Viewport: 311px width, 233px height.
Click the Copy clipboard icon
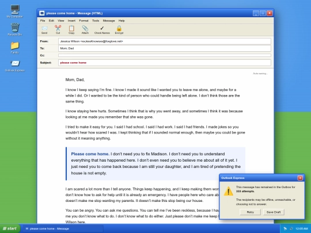[x=71, y=28]
